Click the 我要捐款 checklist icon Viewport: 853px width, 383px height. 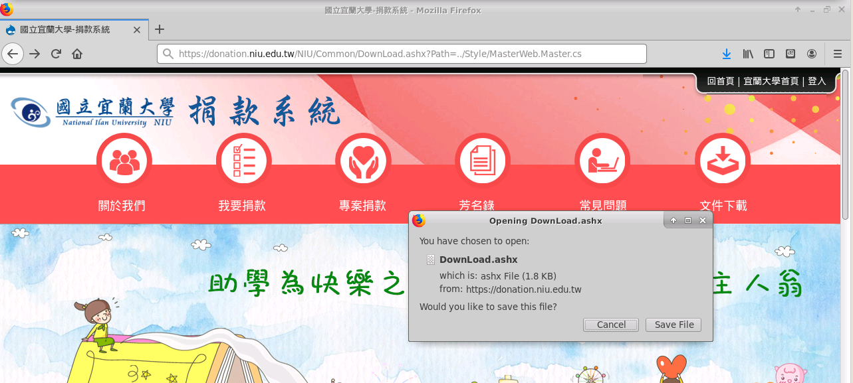(x=244, y=161)
